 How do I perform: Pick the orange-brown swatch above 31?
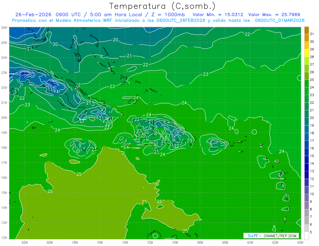coord(307,30)
